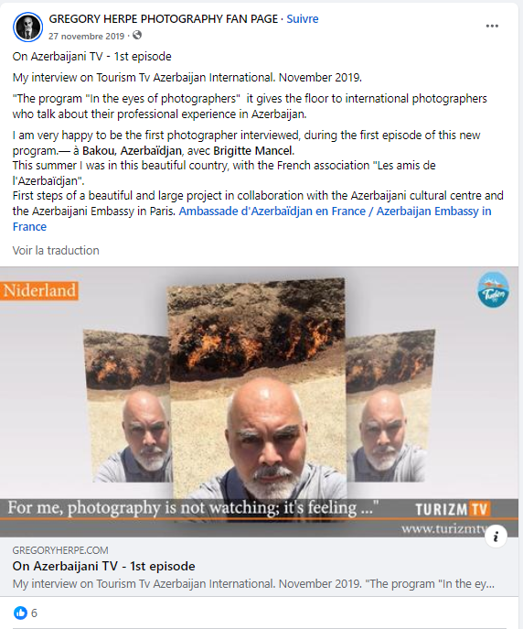The image size is (523, 629).
Task: Open the likes count showing 6
Action: [x=34, y=613]
